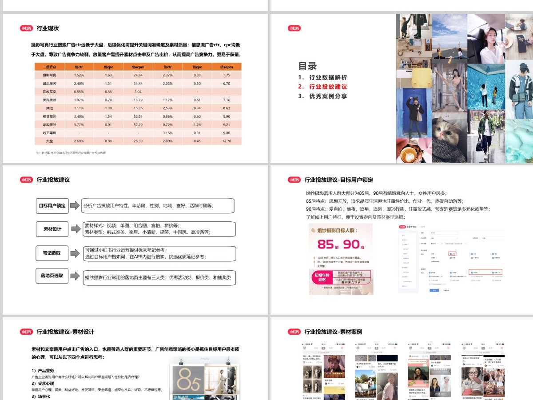Click the 行业投放建议-素材设计 slide title
Viewport: 533px width, 400px height.
(x=66, y=332)
